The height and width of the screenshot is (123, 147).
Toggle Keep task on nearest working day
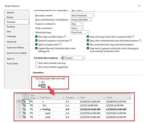pyautogui.click(x=88, y=48)
